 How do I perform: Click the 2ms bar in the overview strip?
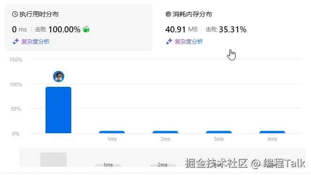pyautogui.click(x=162, y=165)
